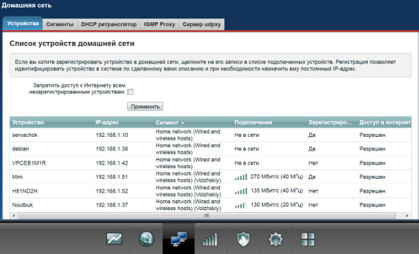Click IP address 192.168.1.42
This screenshot has height=254, width=419.
(112, 163)
